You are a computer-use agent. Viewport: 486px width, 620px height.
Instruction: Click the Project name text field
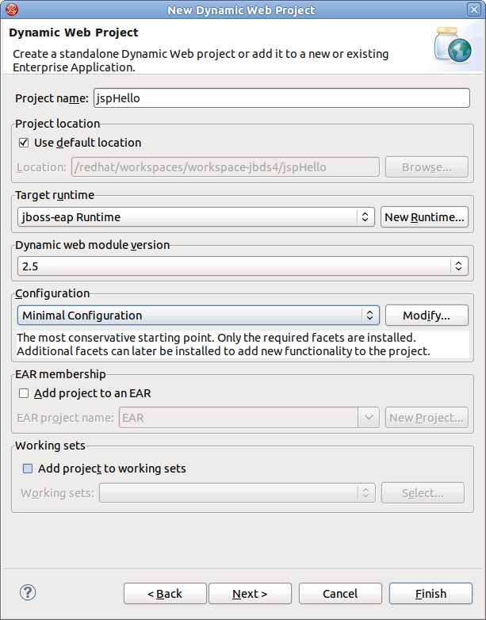280,99
